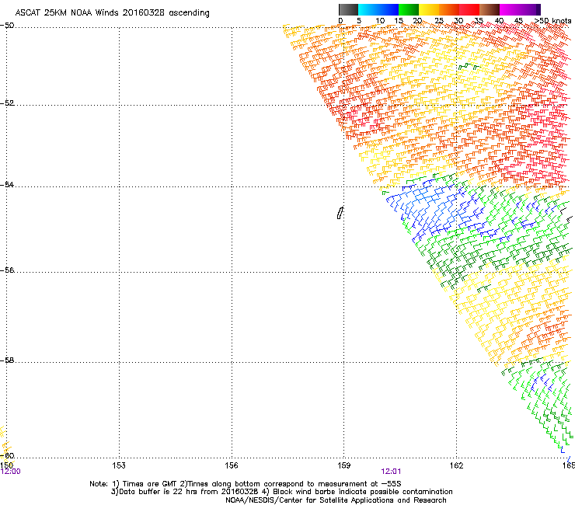Click the note line beginning "Note: 1) Times are GMT"
This screenshot has width=575, height=505.
246,484
